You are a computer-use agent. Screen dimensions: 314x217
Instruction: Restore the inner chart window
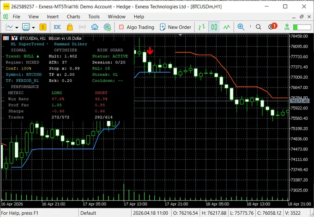click(x=302, y=17)
